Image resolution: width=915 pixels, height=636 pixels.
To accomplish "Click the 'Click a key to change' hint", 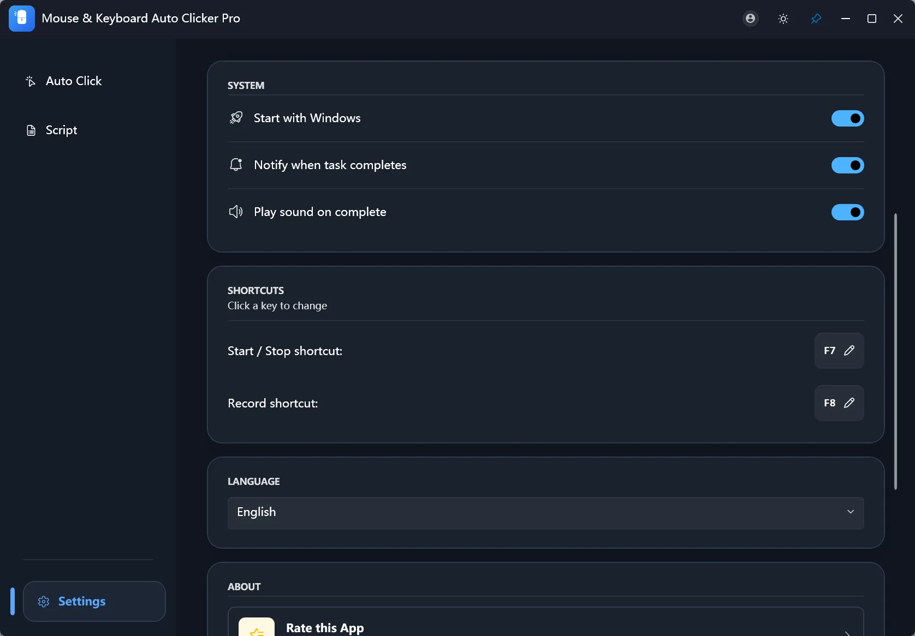I will point(277,305).
